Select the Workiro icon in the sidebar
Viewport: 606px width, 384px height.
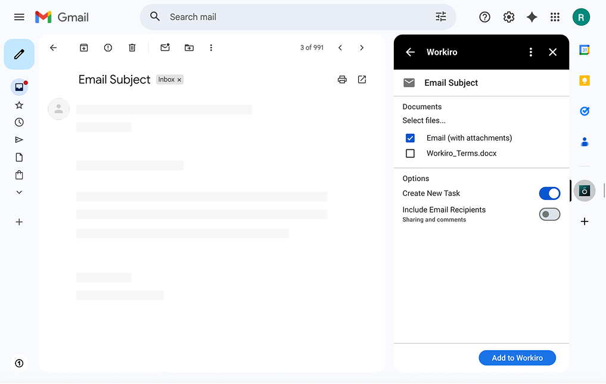[585, 191]
